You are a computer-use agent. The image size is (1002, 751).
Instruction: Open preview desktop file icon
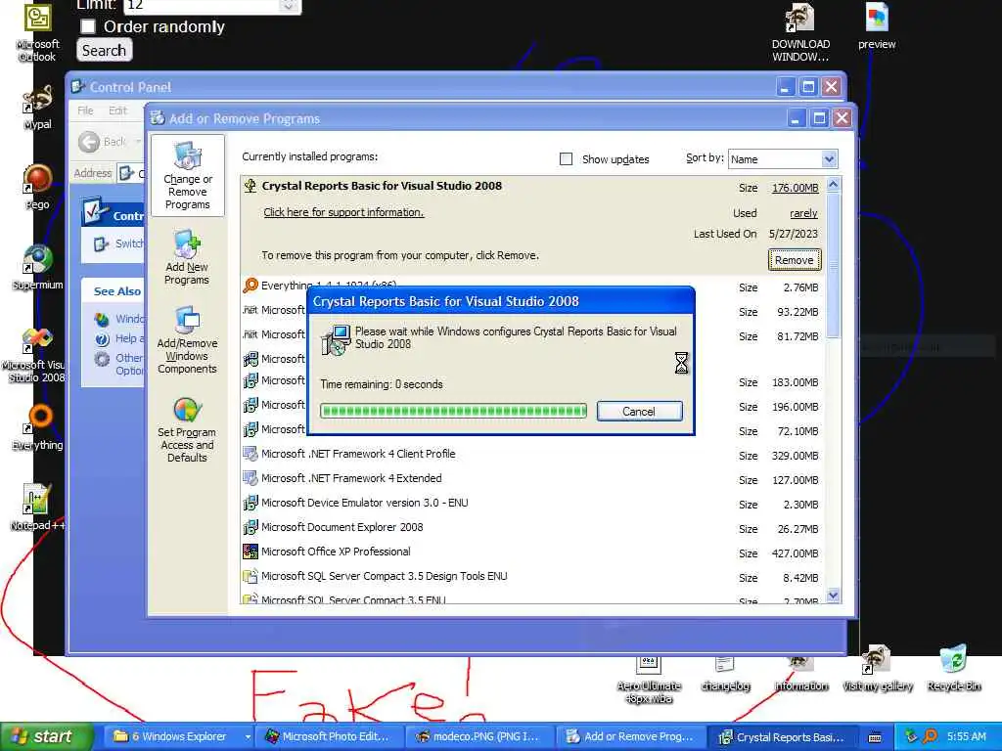click(877, 18)
